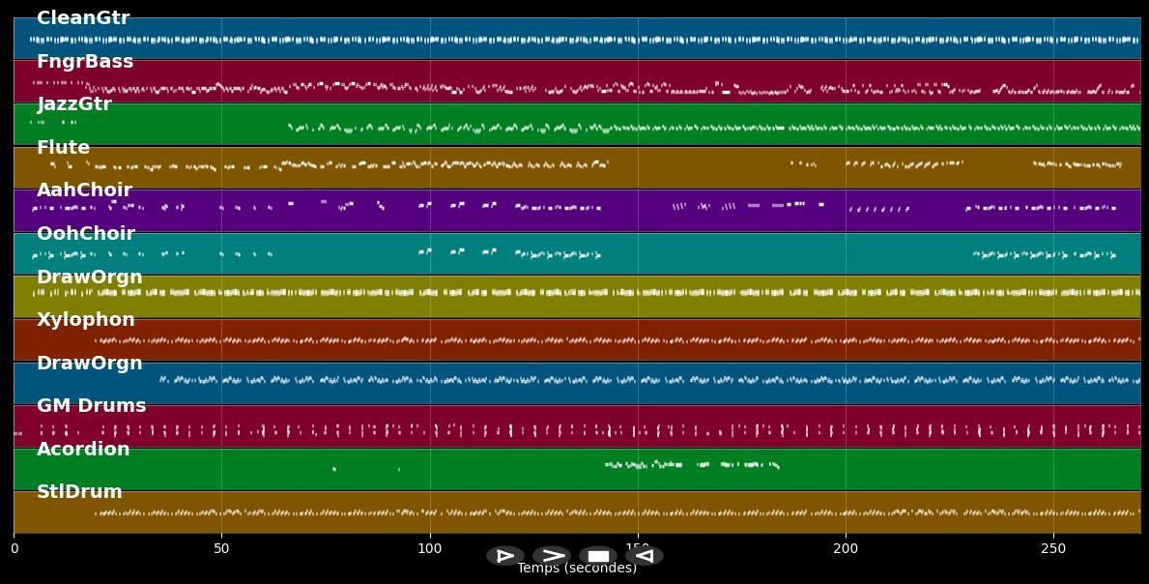Click the 200 mark on the time axis
The image size is (1149, 584).
[x=846, y=549]
